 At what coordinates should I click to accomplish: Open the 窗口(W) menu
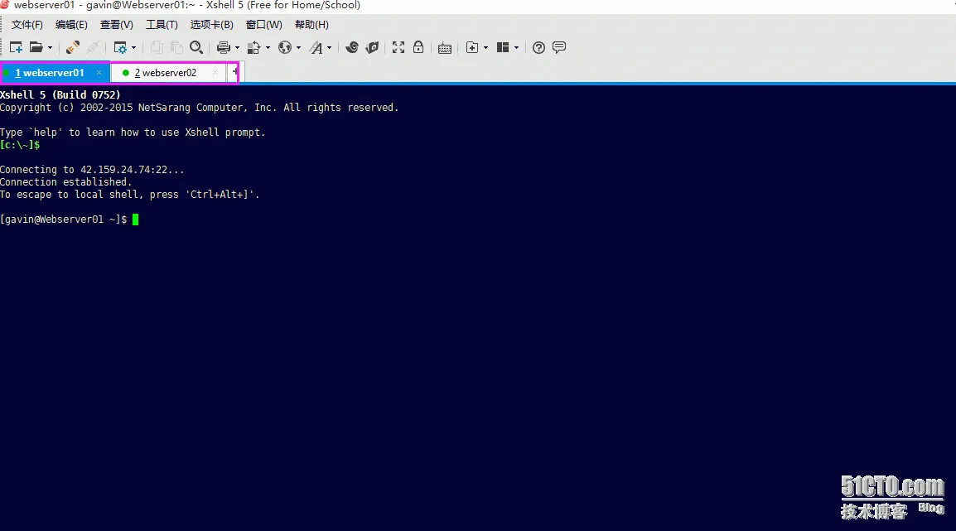264,25
